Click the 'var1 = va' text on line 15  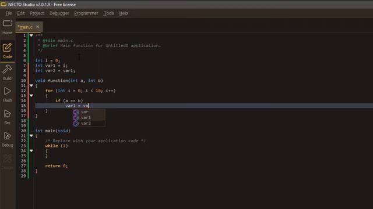tap(77, 106)
